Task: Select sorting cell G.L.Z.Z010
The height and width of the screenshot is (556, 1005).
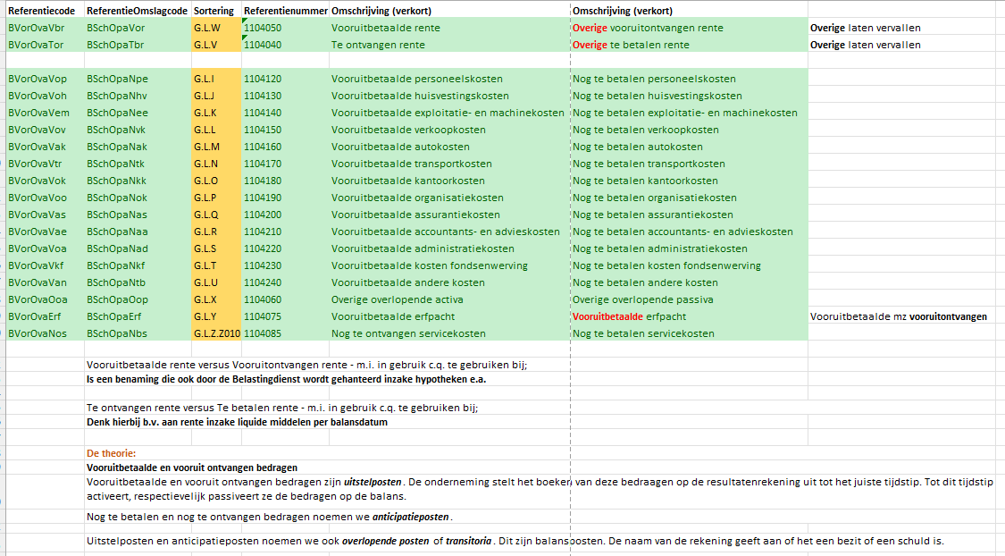Action: click(216, 333)
